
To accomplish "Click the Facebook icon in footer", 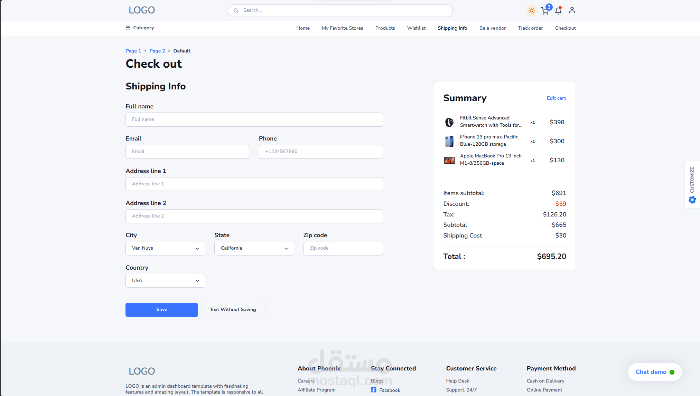I will [374, 390].
